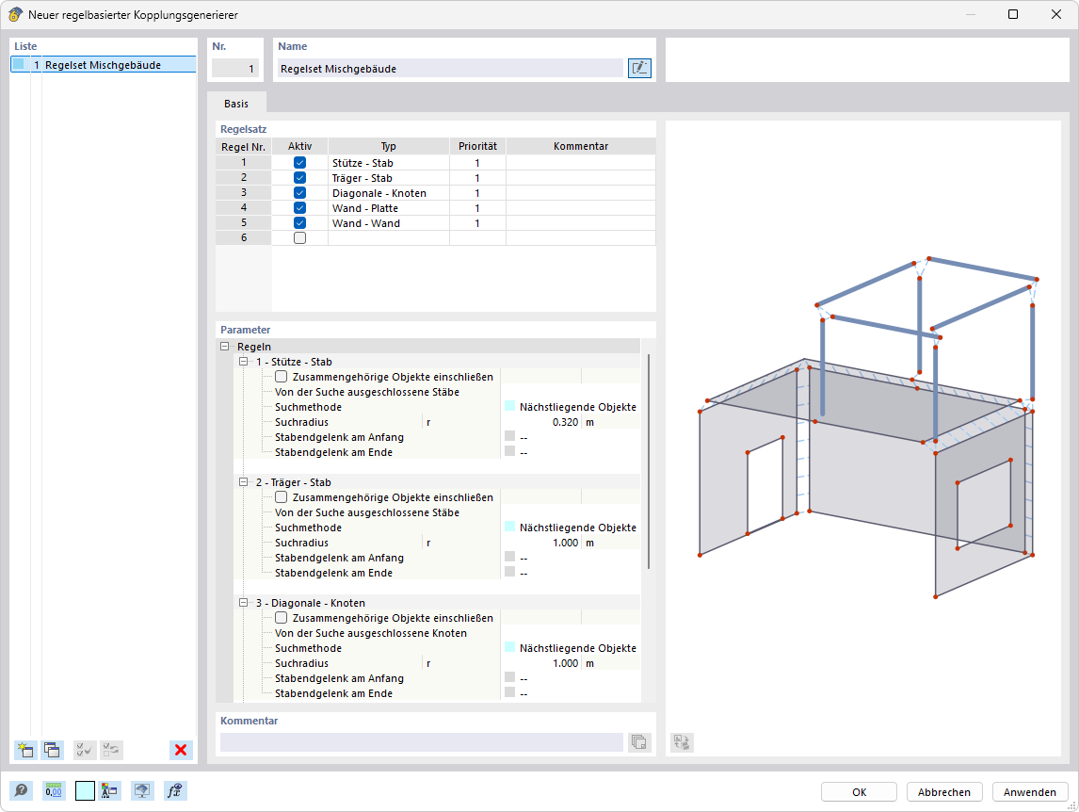
Task: Enable Zusammengehörige Objekte einschließen under 3 - Diagonale - Knoten
Action: point(281,618)
